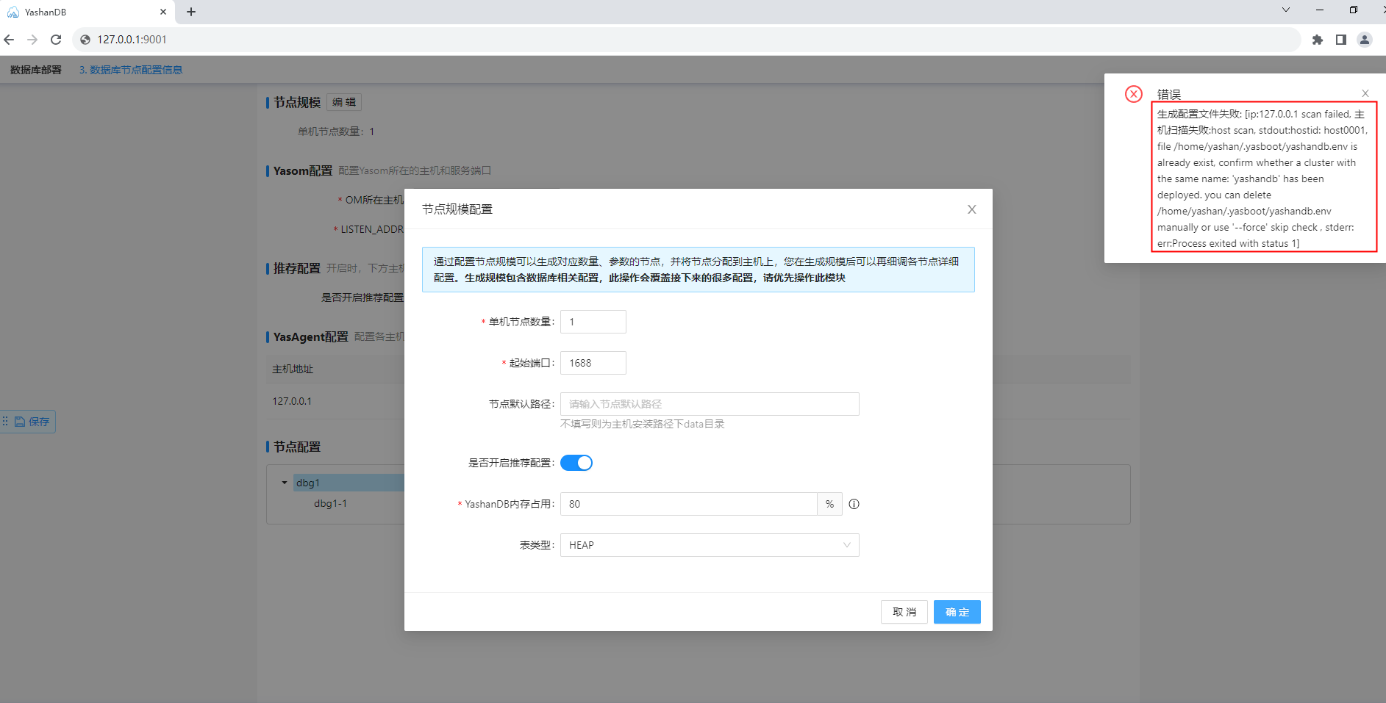Toggle browser side panel icon
The height and width of the screenshot is (703, 1386).
coord(1341,40)
